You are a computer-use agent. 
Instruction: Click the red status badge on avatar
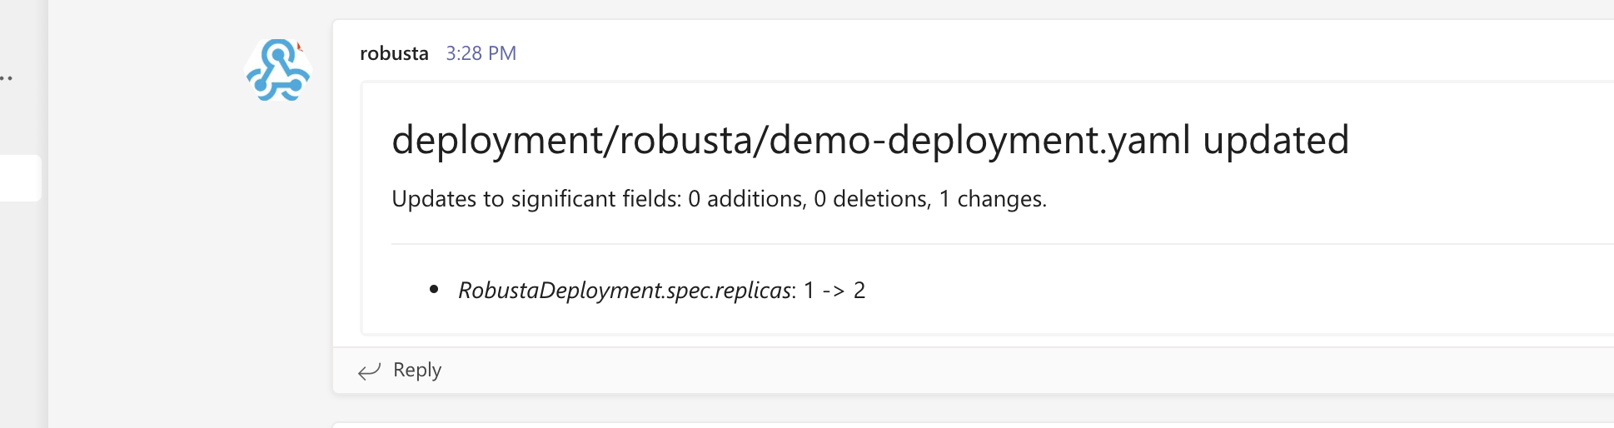(300, 47)
